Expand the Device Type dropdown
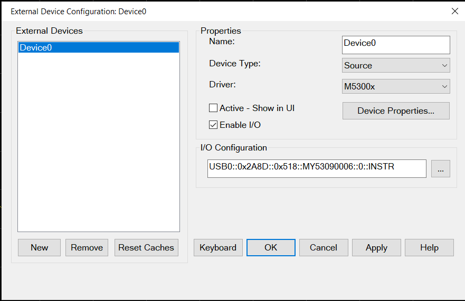465x301 pixels. tap(396, 66)
